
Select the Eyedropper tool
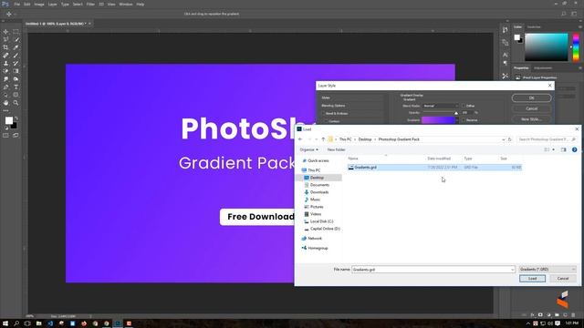pyautogui.click(x=16, y=47)
